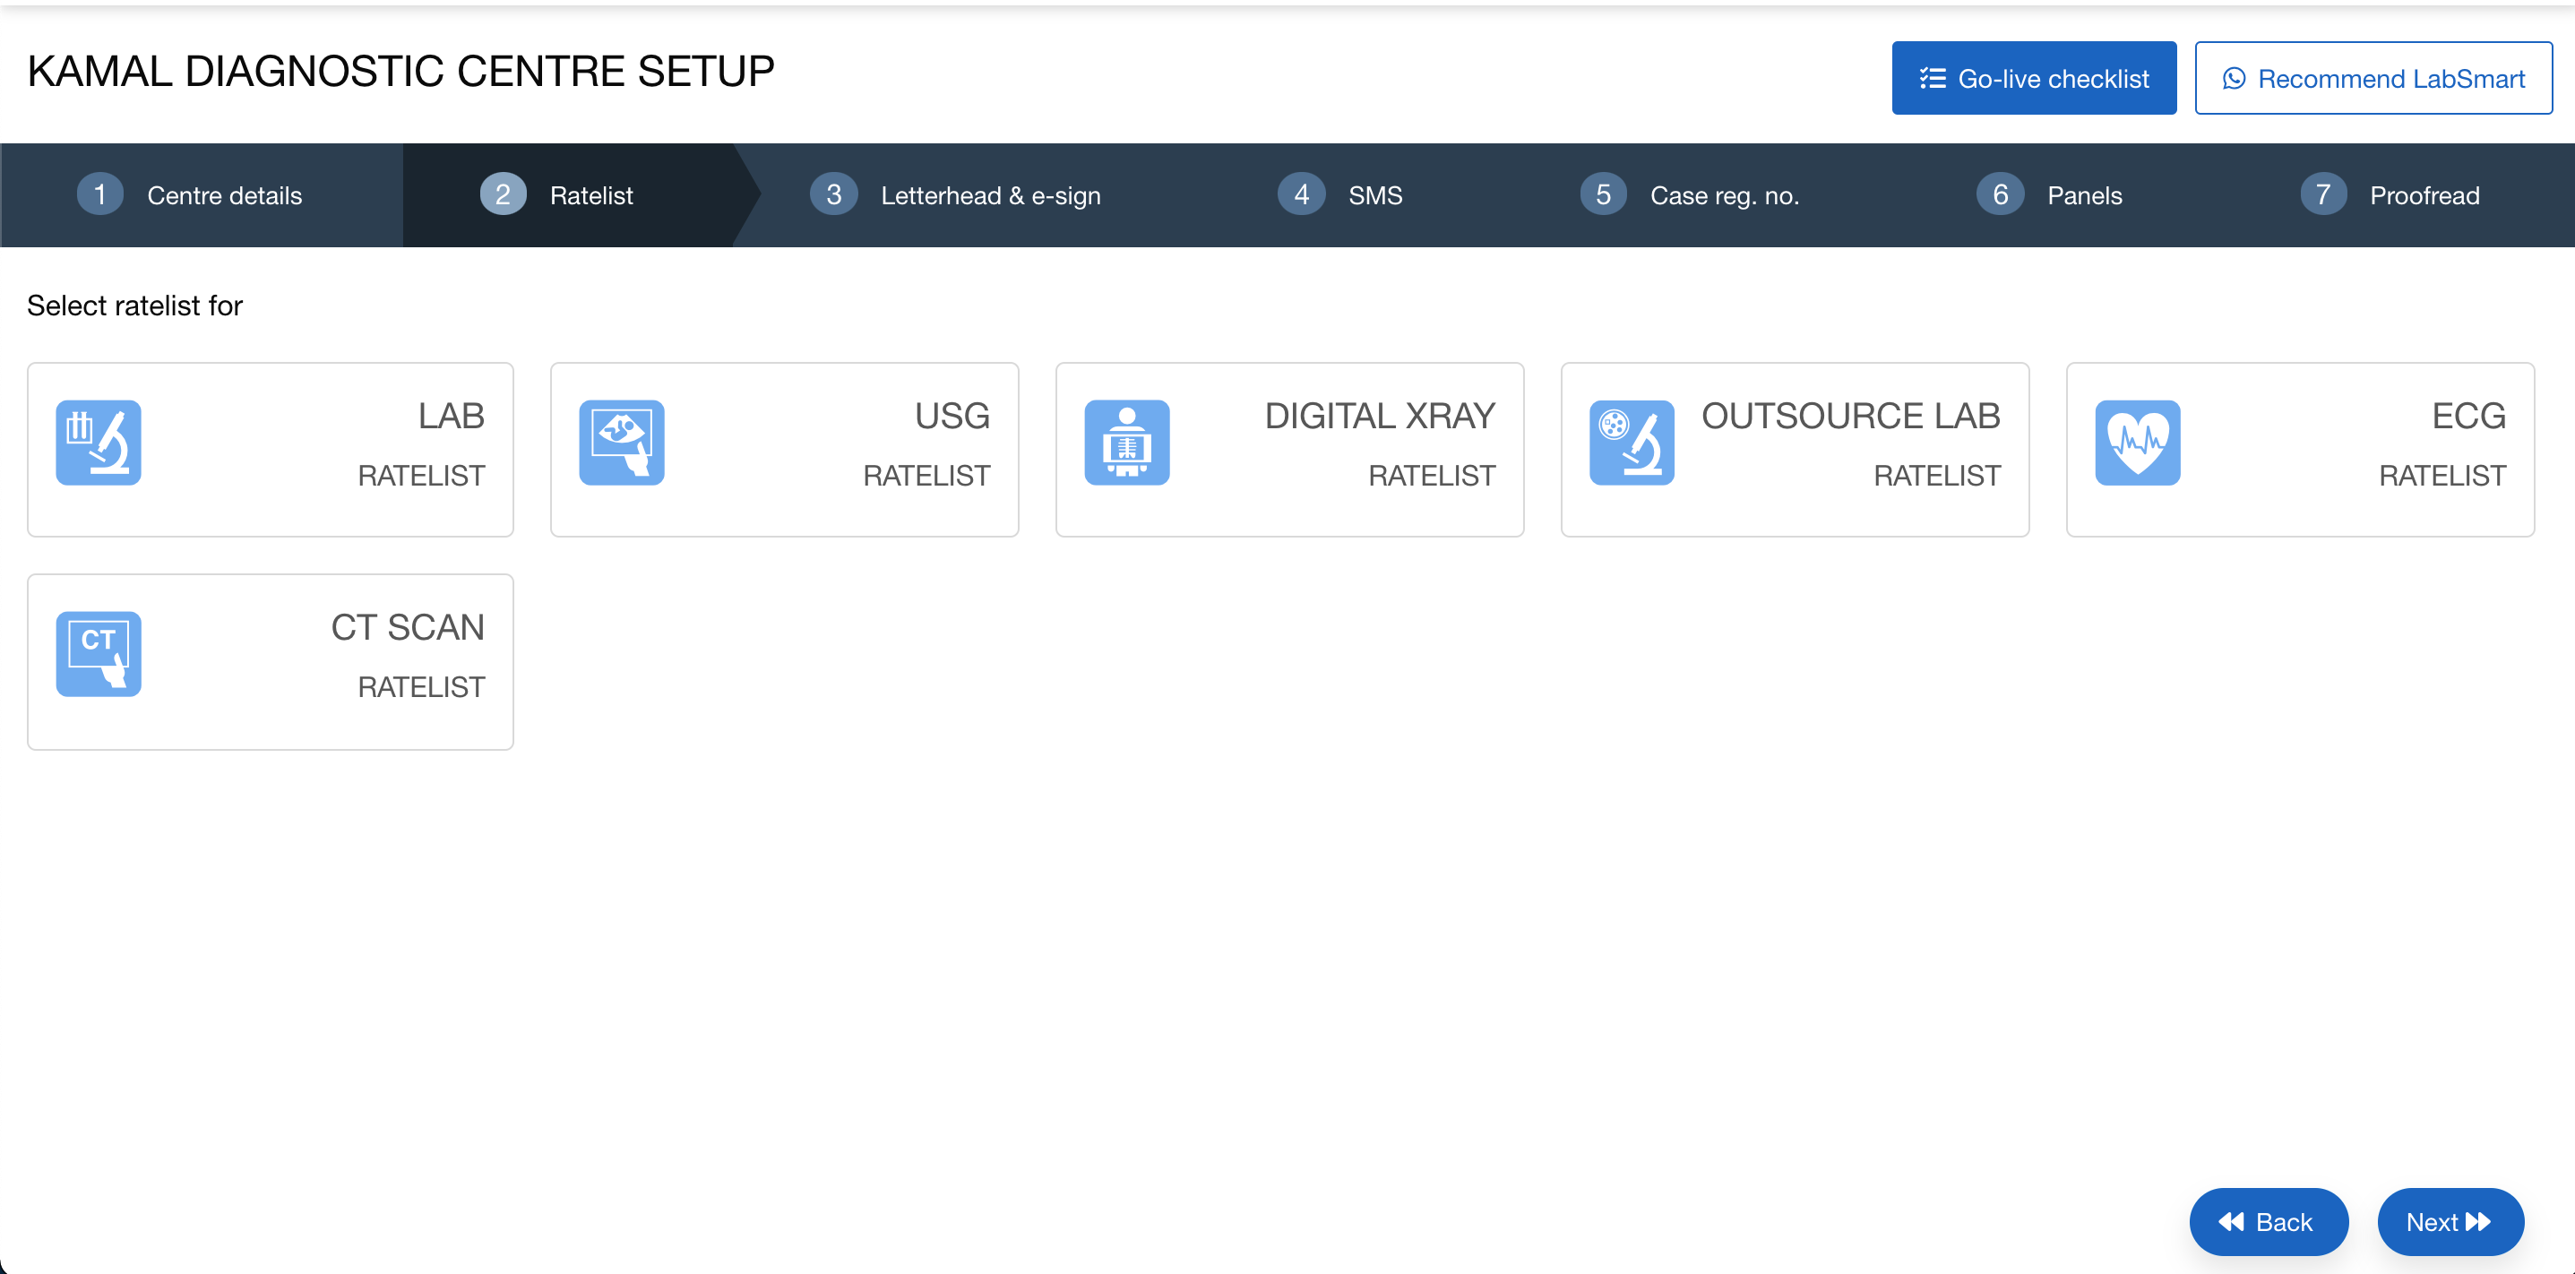Click RATELIST label under CT SCAN
The image size is (2575, 1274).
(421, 687)
